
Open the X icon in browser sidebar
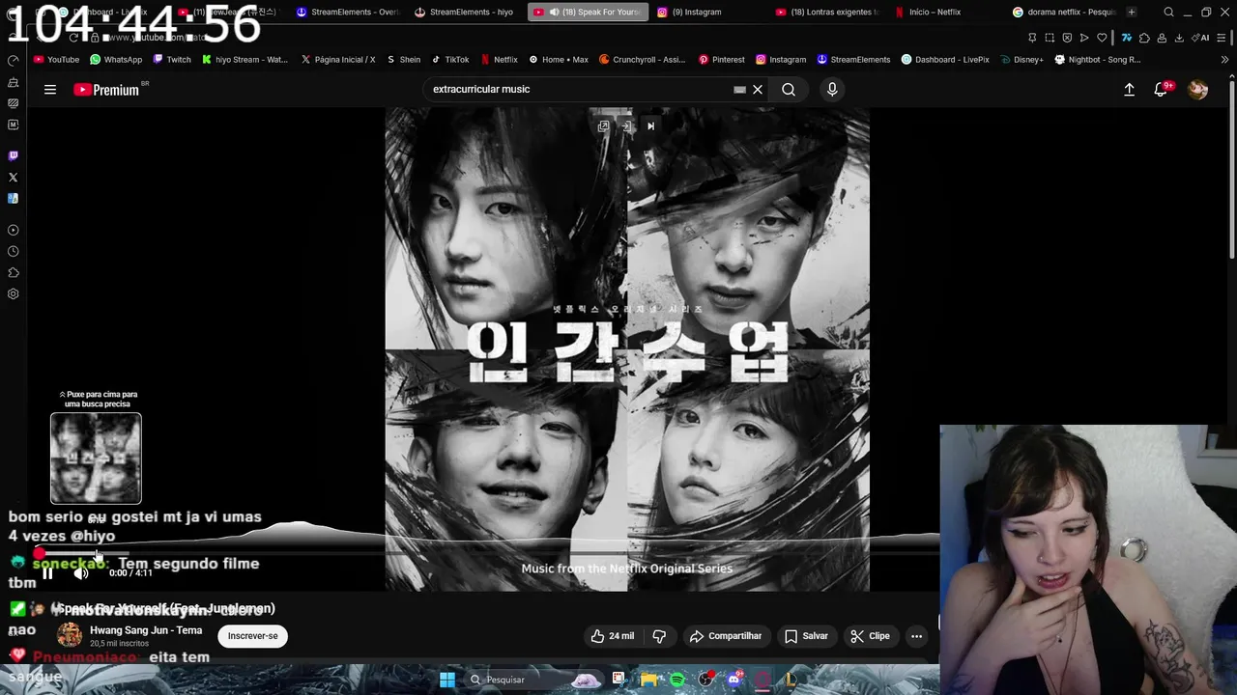click(13, 178)
